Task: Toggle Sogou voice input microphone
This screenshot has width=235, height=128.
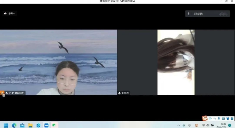Action: (x=219, y=119)
